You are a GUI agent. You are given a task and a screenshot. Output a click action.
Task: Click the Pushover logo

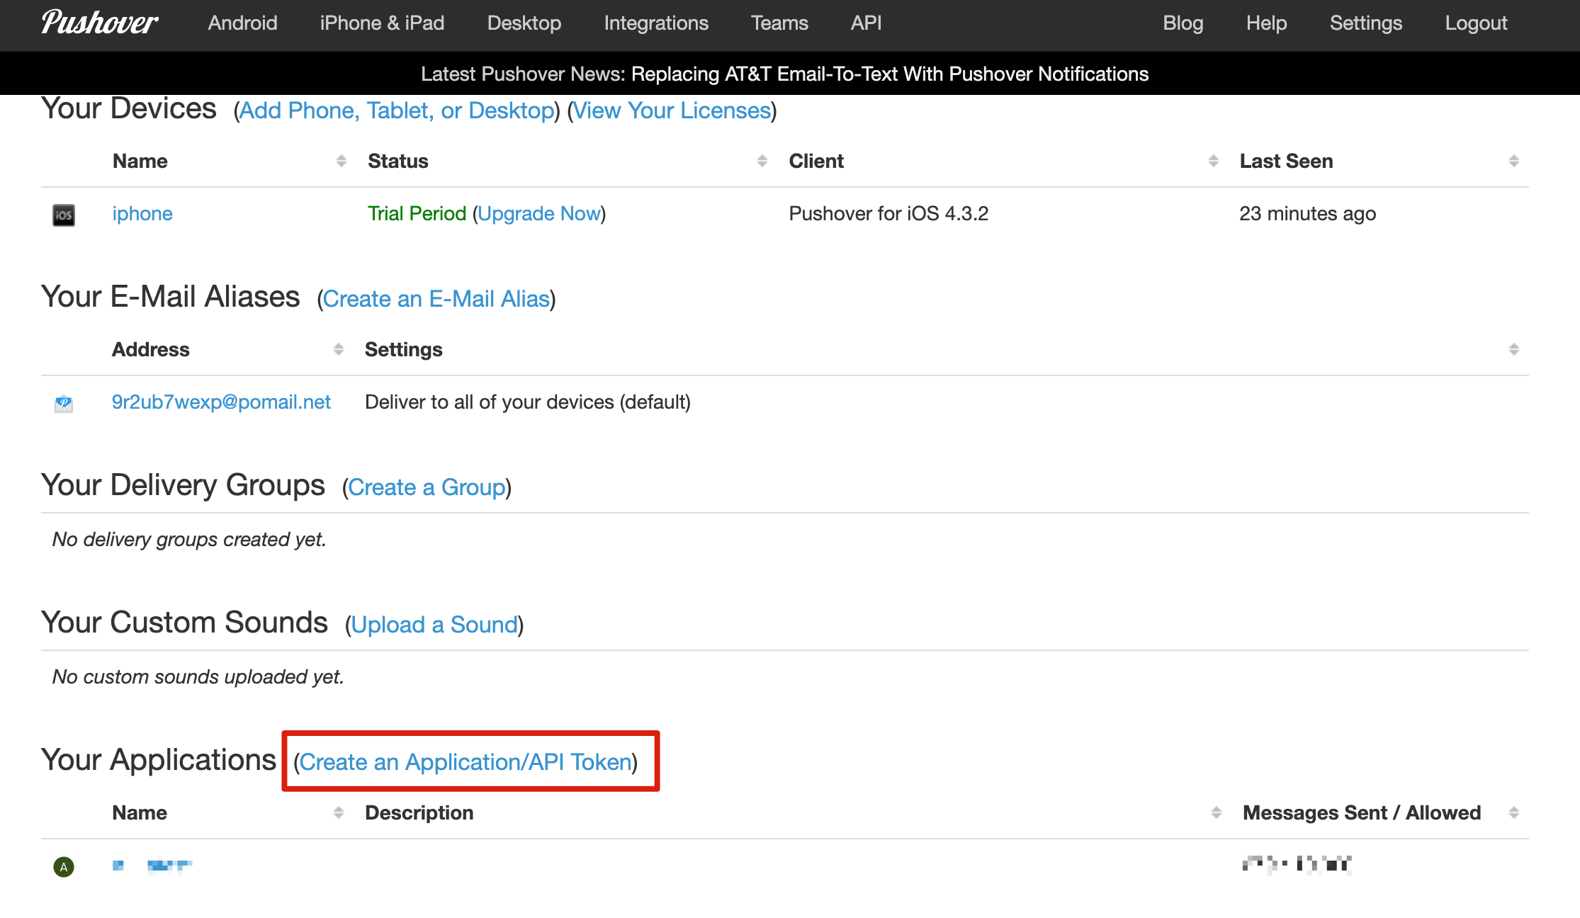(x=99, y=23)
